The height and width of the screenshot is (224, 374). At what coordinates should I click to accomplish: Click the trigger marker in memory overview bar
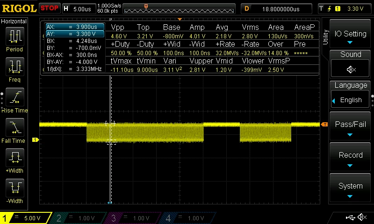tap(146, 6)
